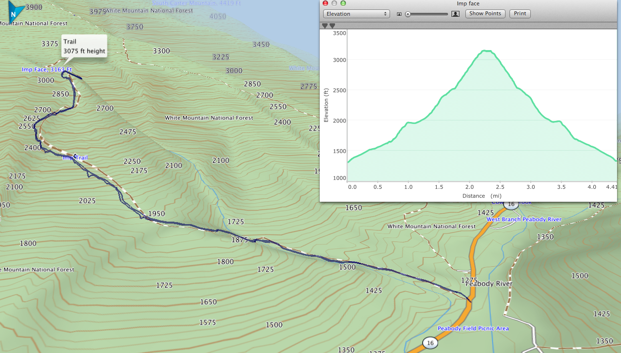Select the right triangle range marker

(x=332, y=26)
